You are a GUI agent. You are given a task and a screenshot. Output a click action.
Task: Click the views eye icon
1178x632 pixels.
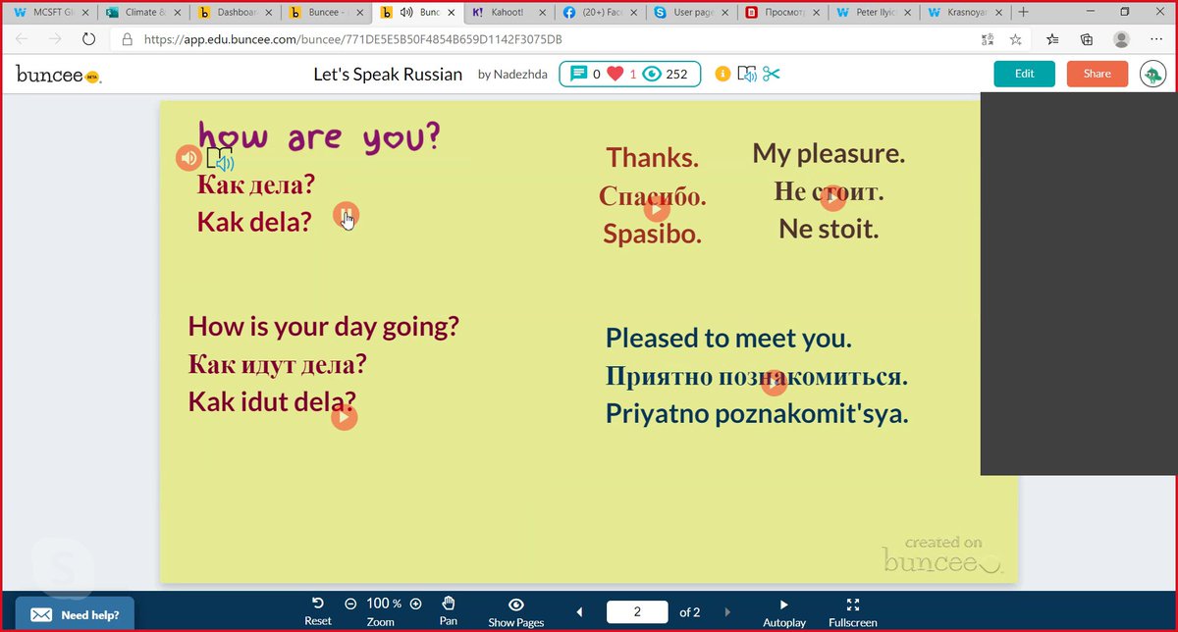(x=650, y=74)
